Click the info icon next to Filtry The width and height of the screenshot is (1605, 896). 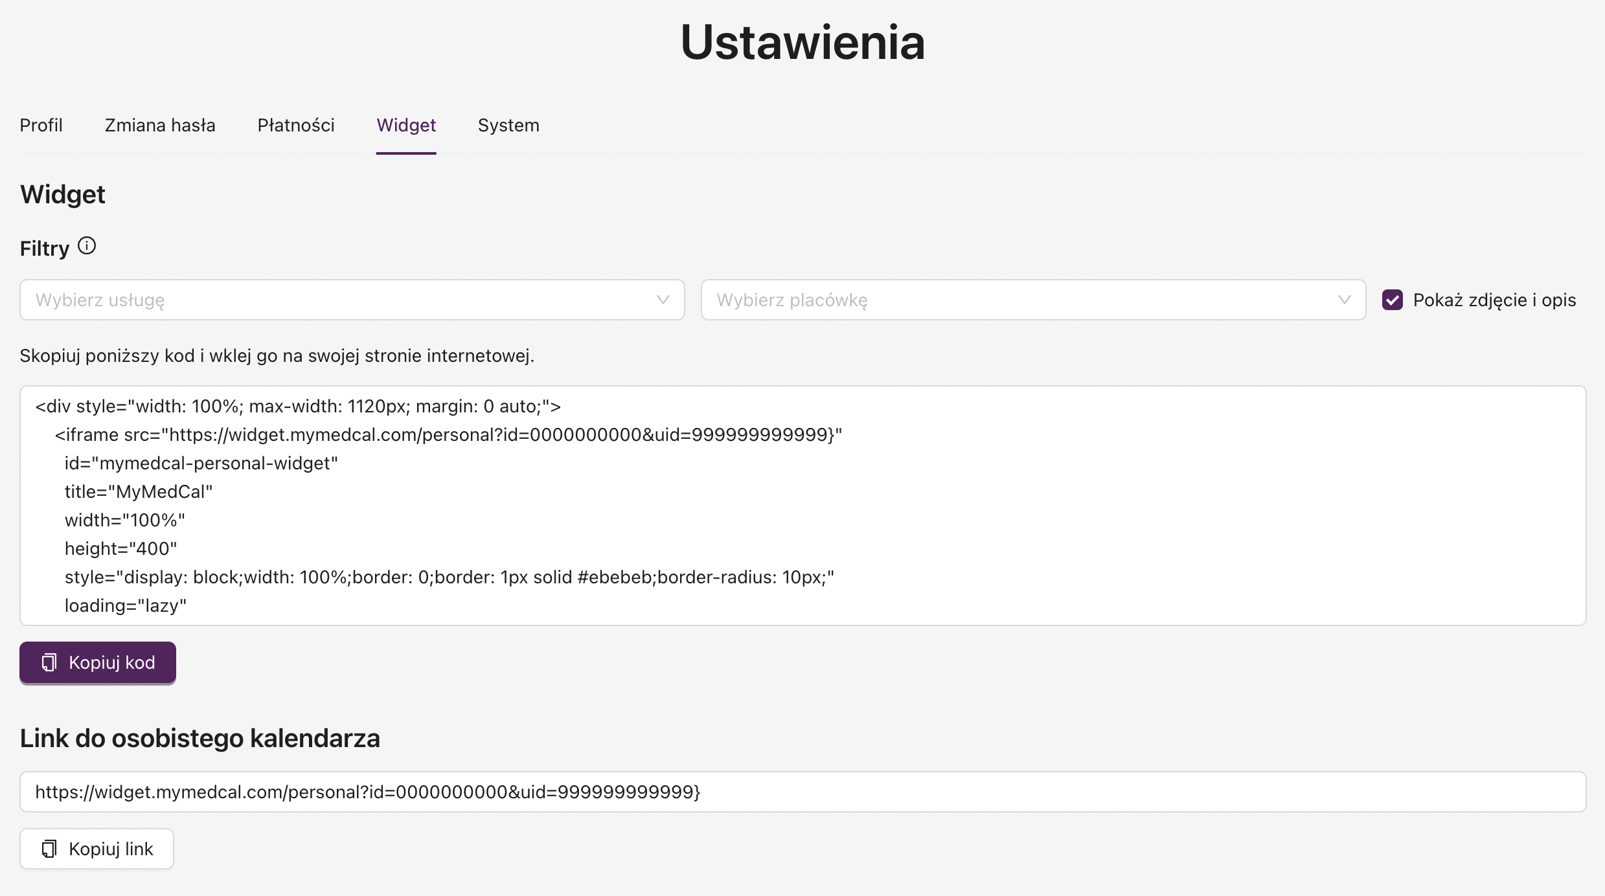point(87,246)
